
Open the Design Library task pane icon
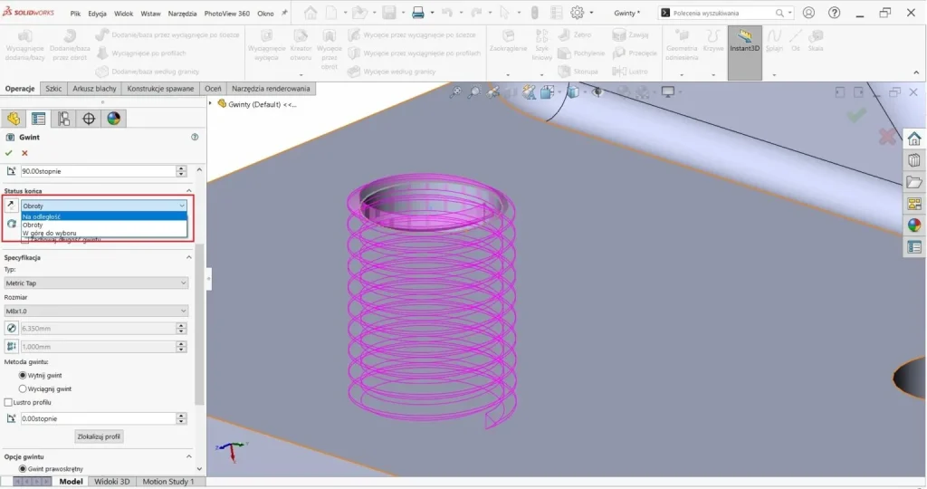[914, 160]
